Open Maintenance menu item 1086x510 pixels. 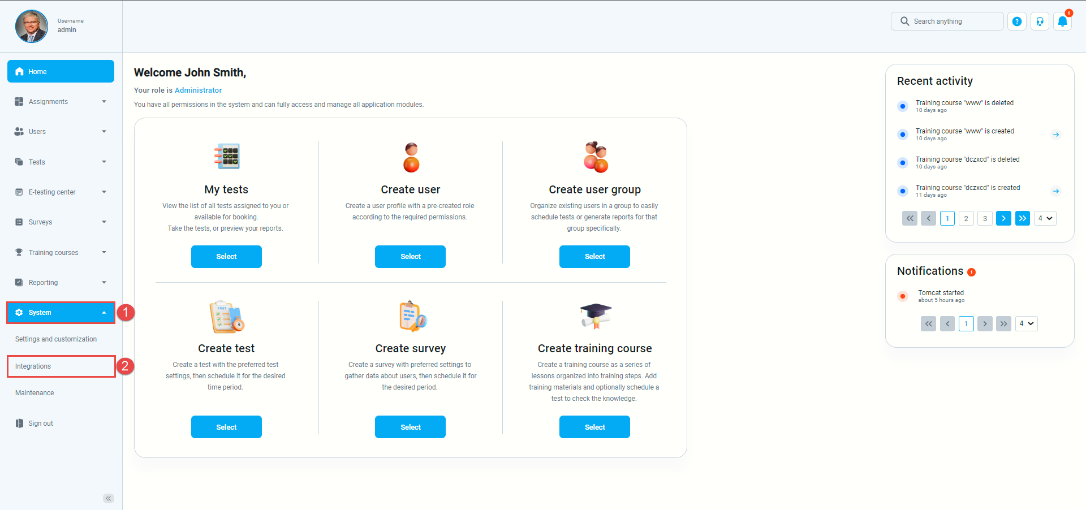(35, 393)
